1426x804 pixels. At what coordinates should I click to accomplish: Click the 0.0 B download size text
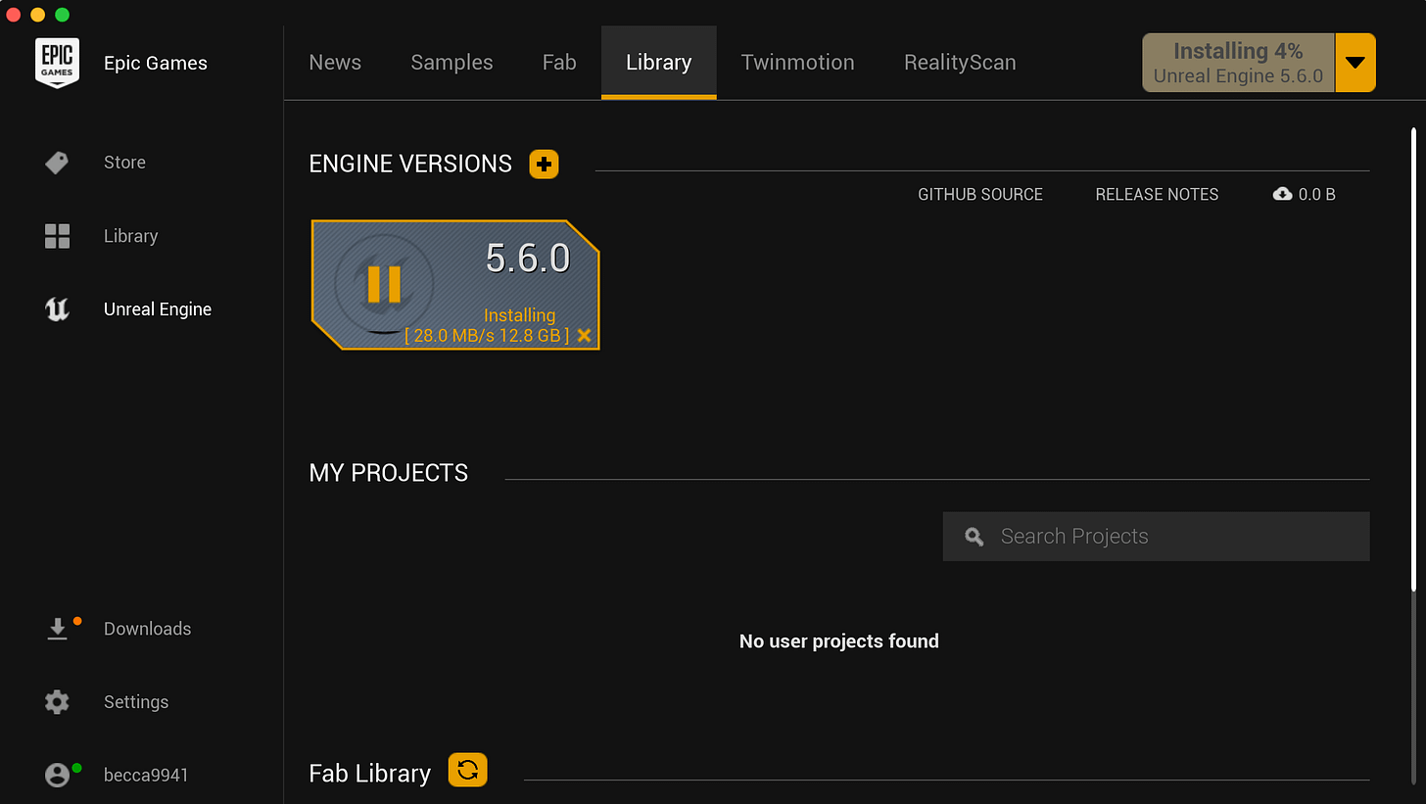1317,194
